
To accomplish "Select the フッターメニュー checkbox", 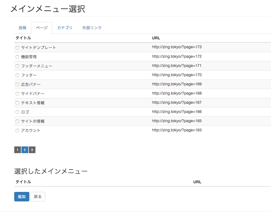I will [17, 66].
